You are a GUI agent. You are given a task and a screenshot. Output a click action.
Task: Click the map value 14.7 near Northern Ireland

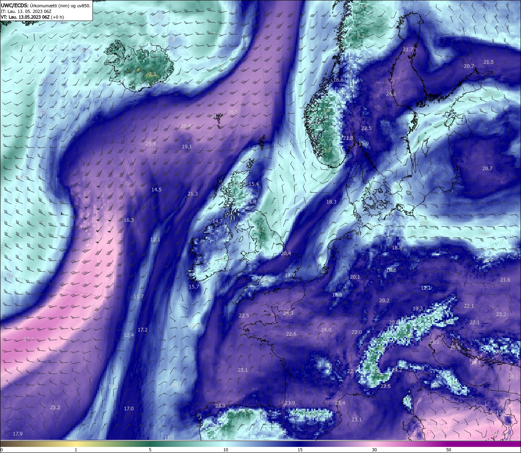pyautogui.click(x=218, y=221)
